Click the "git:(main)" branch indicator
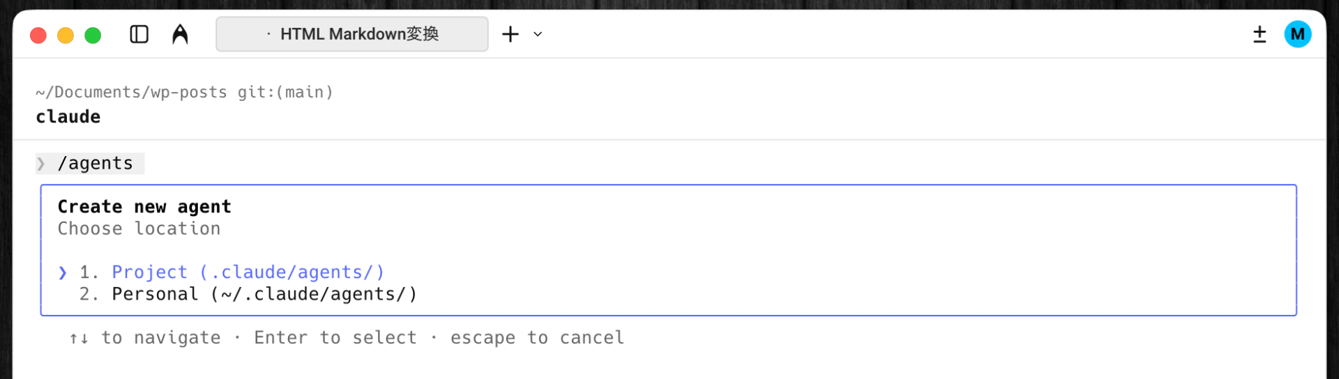Viewport: 1339px width, 379px height. tap(285, 92)
